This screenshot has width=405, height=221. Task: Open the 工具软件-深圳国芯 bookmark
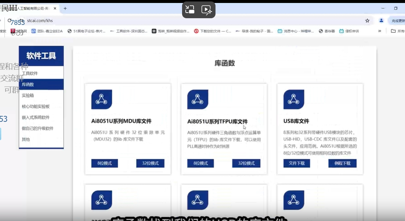click(129, 31)
